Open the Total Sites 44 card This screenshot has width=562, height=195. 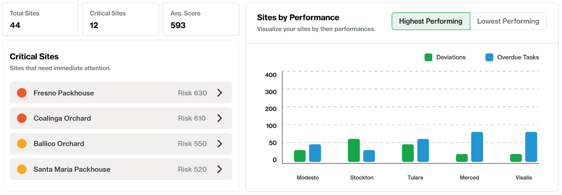tap(40, 19)
